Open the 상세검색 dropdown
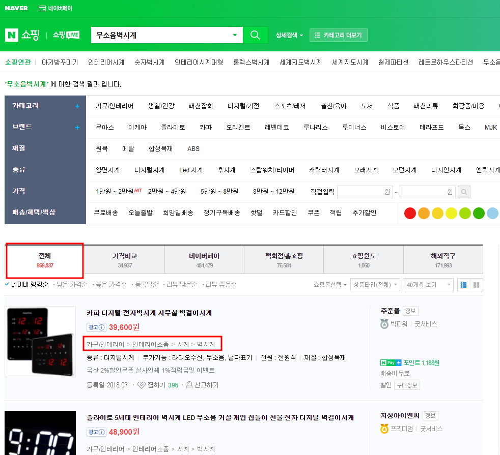Viewport: 500px width, 455px height. coord(289,36)
